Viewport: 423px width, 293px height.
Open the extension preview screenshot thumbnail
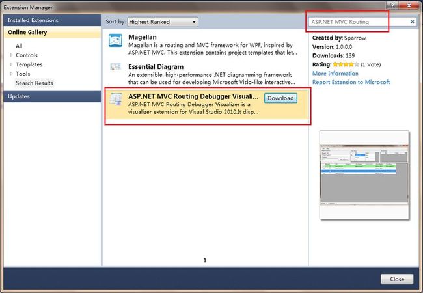coord(364,175)
